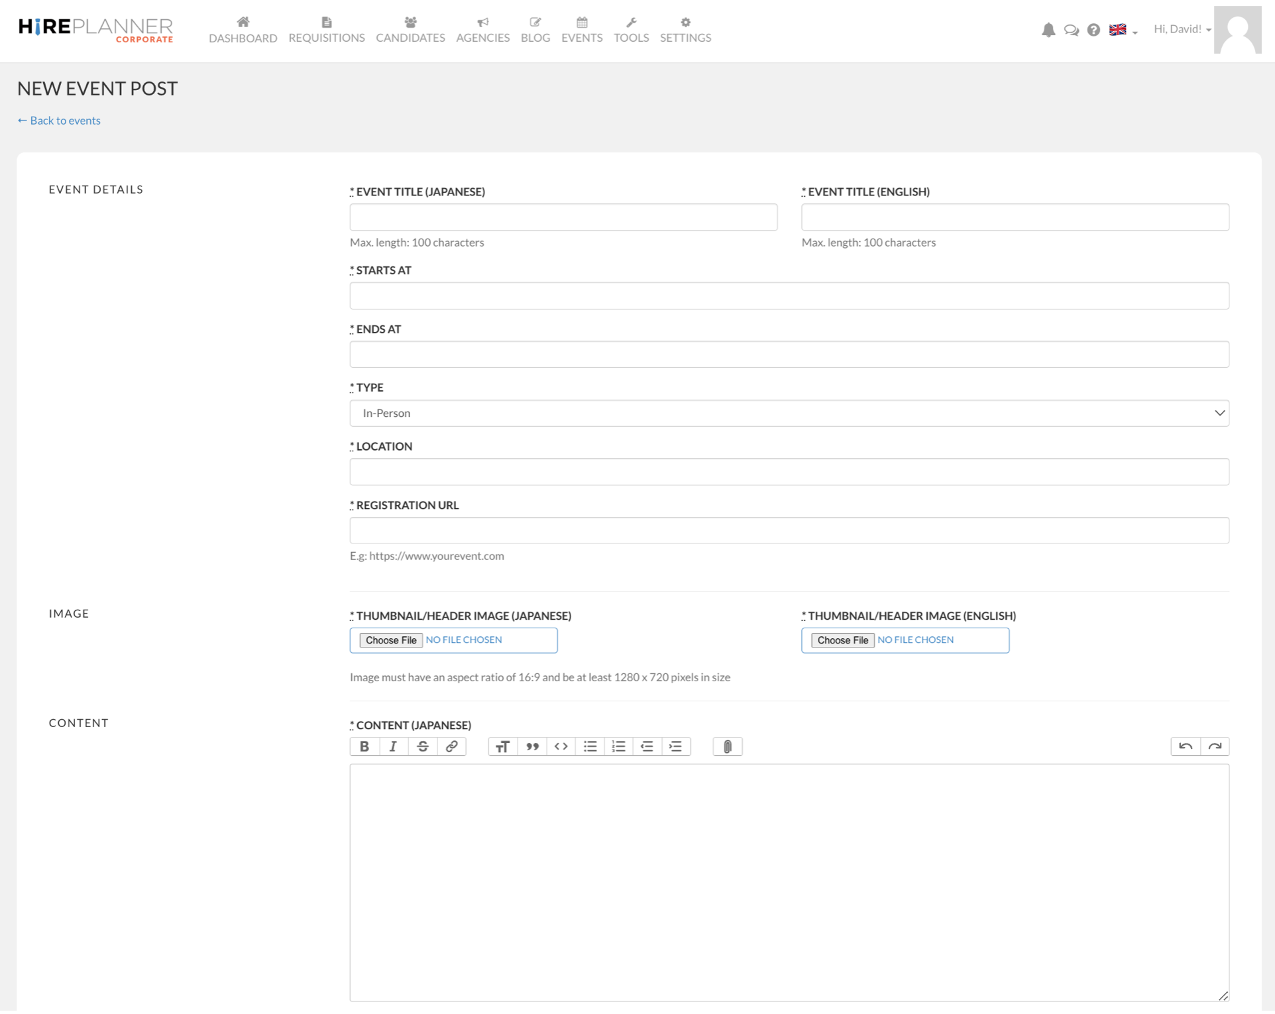The width and height of the screenshot is (1275, 1014).
Task: Apply italic formatting in Japanese content toolbar
Action: coord(393,746)
